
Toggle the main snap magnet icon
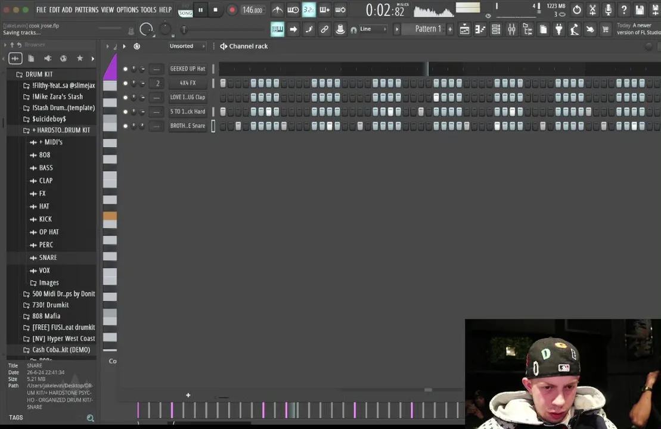(353, 30)
